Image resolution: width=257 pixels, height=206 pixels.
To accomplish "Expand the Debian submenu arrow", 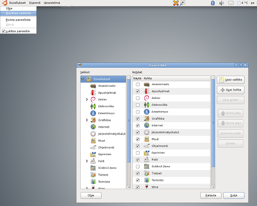I will click(x=87, y=99).
